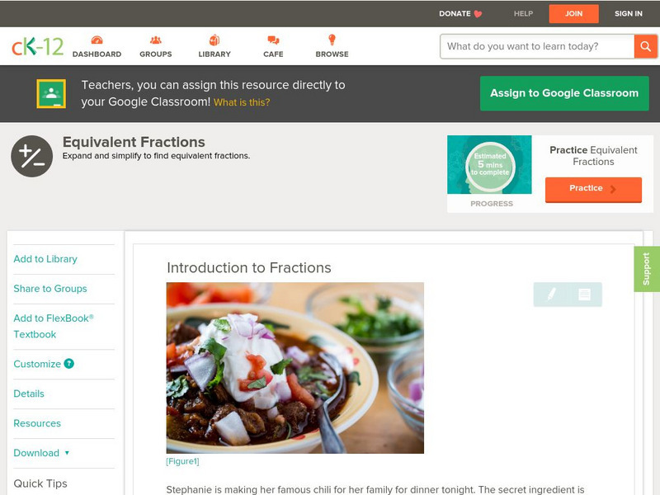Go to CAFE label

pyautogui.click(x=273, y=54)
